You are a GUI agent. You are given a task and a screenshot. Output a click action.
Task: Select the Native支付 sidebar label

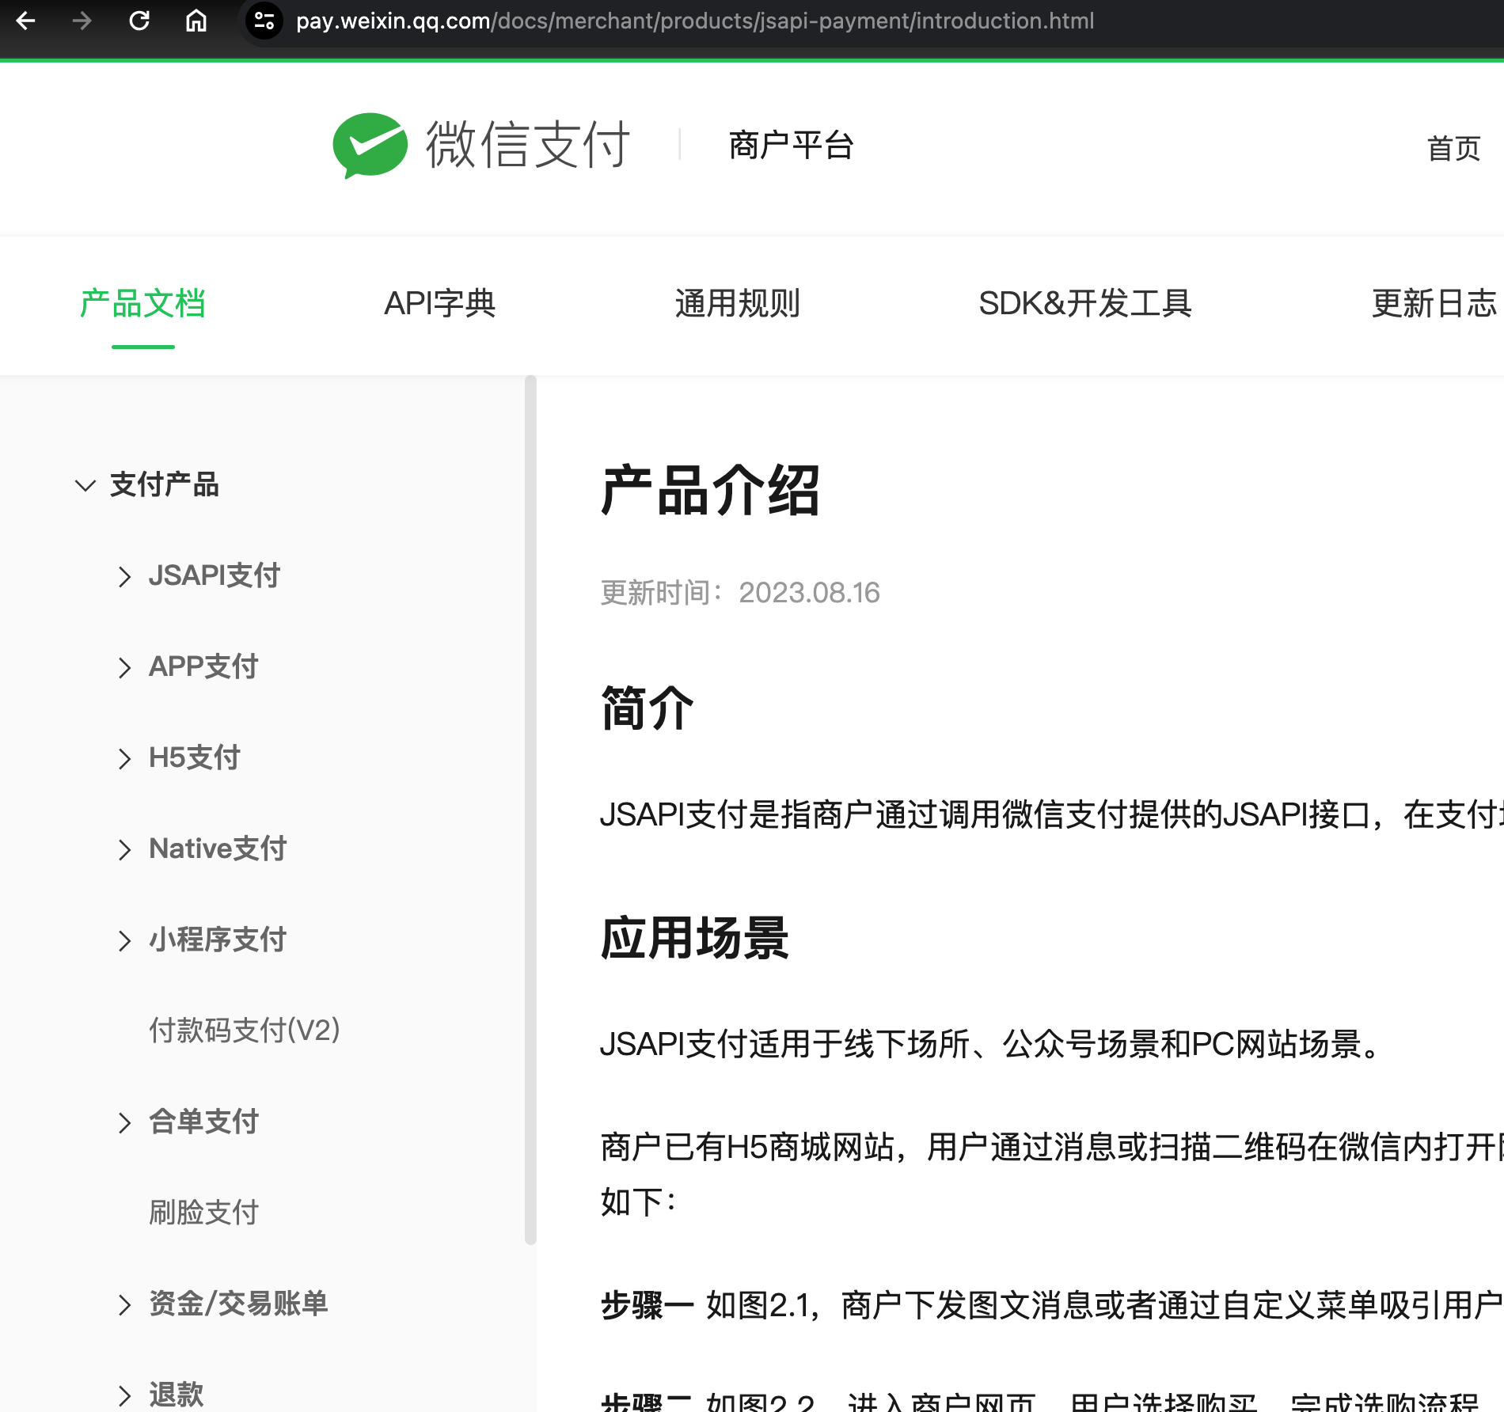point(218,848)
